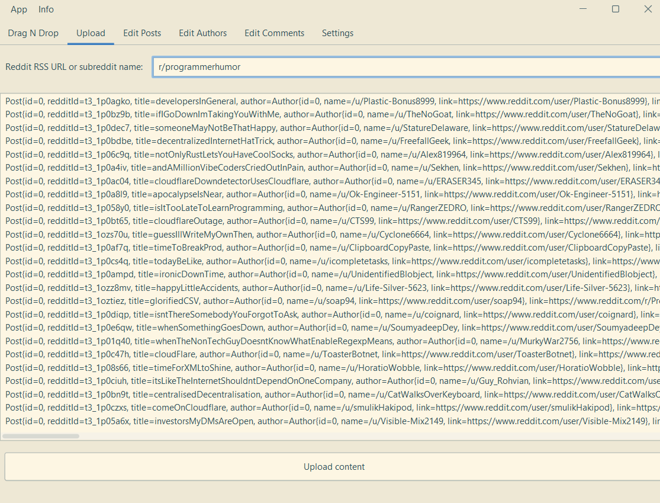Switch to Edit Comments tab

(275, 33)
